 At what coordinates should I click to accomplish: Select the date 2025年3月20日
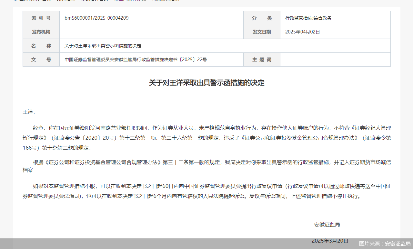(x=329, y=241)
